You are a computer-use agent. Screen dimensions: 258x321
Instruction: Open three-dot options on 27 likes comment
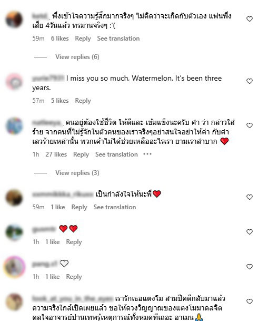coord(147,154)
